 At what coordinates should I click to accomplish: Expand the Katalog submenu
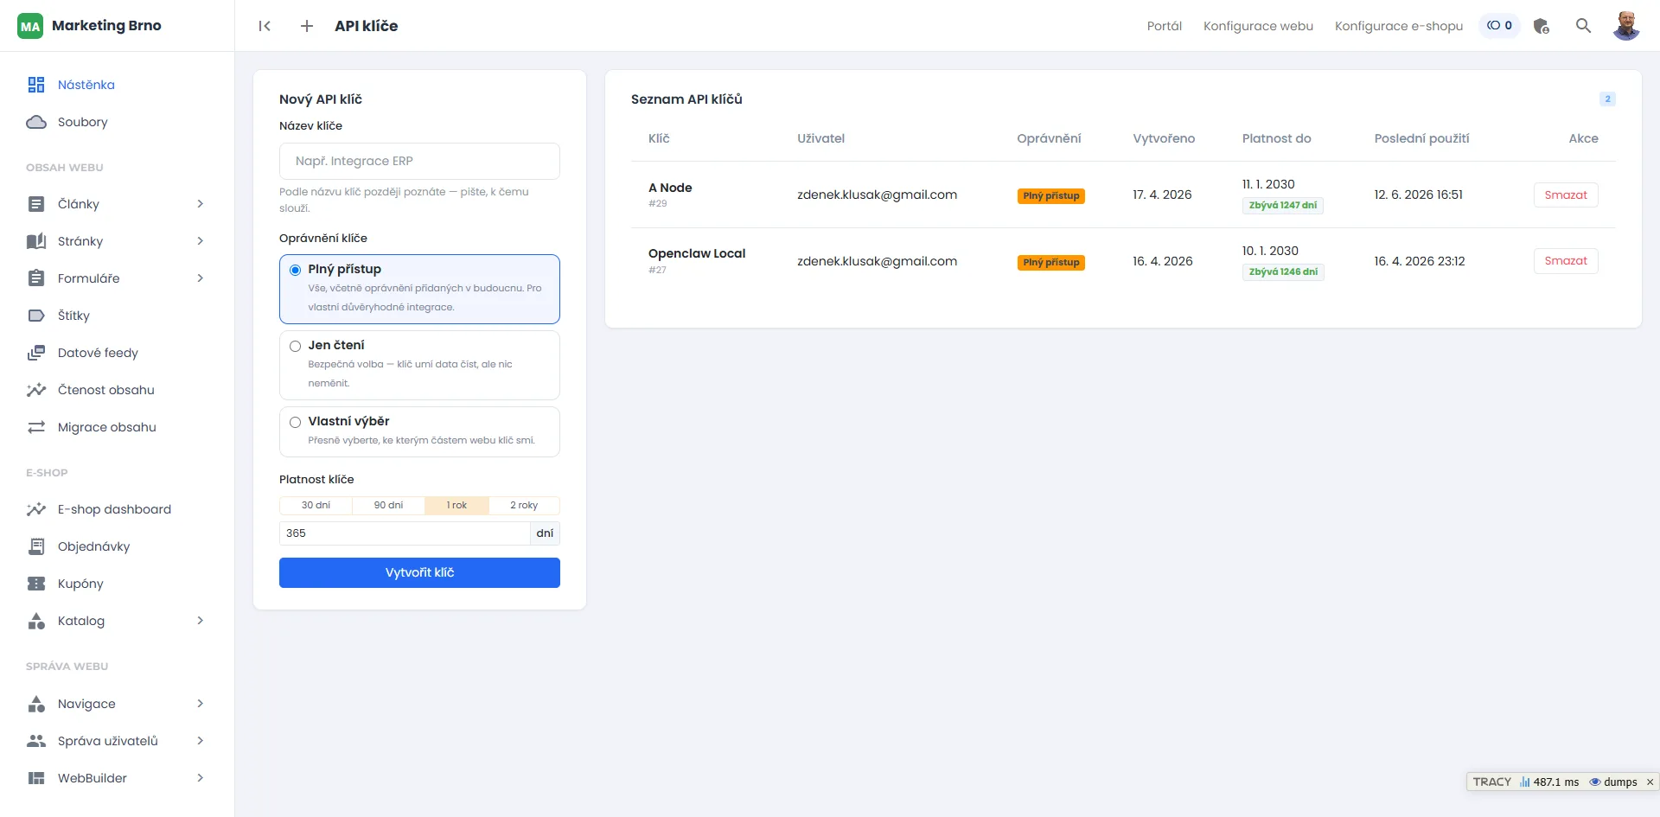(x=200, y=621)
